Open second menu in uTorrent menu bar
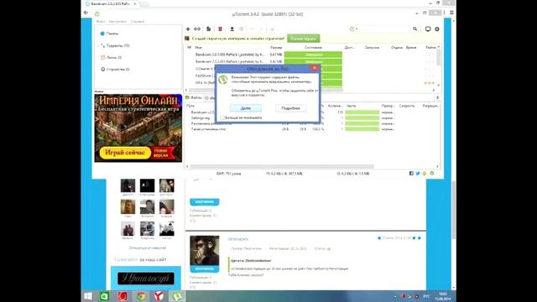The height and width of the screenshot is (302, 537). tap(117, 21)
